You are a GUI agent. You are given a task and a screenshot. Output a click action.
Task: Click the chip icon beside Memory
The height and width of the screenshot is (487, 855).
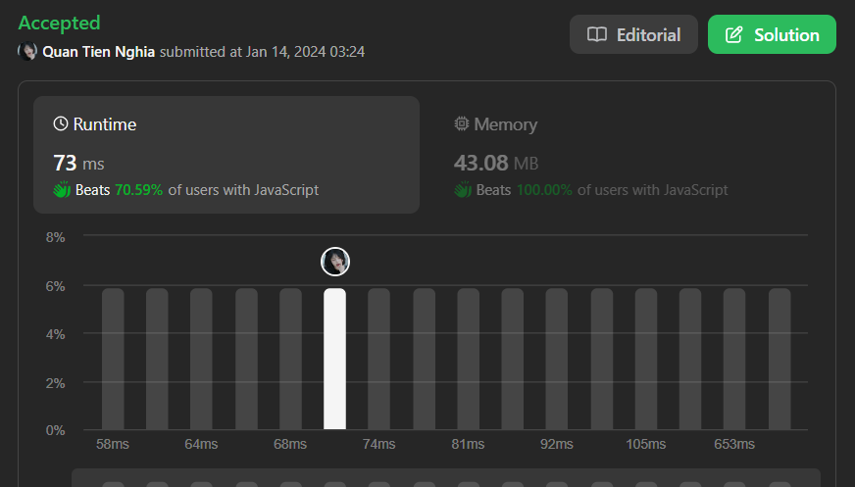(462, 124)
